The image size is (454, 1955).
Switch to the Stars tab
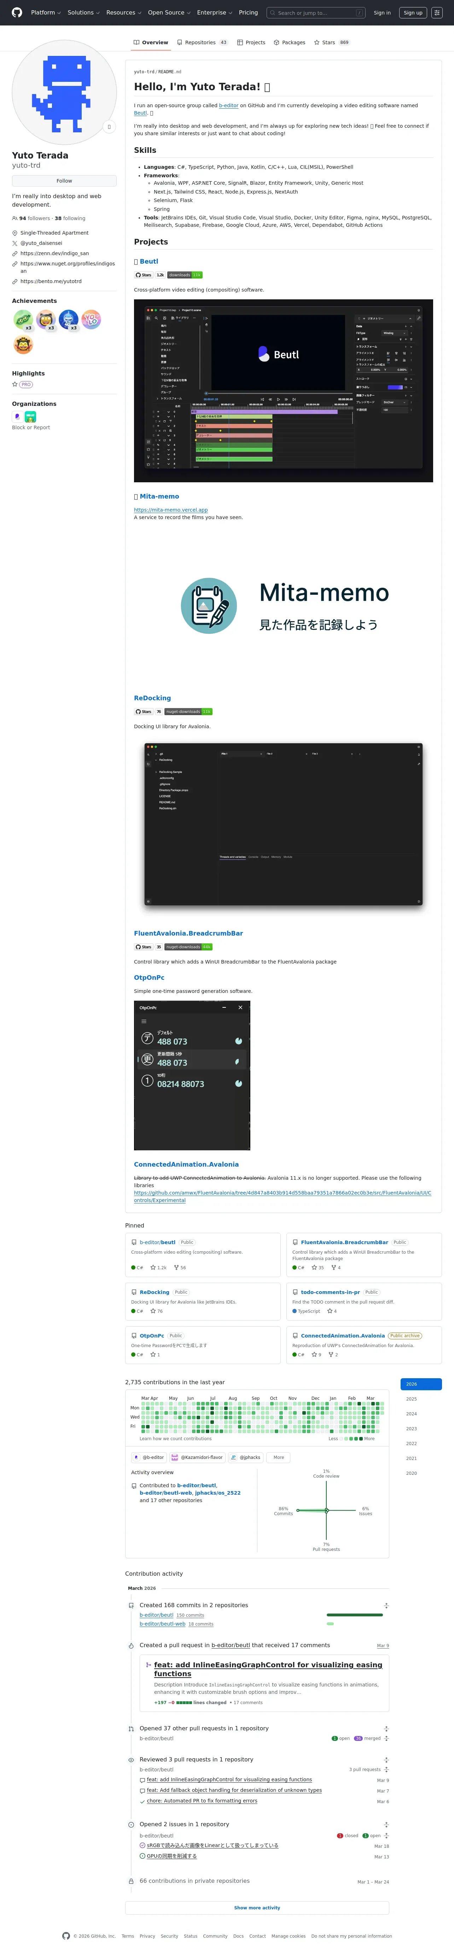332,42
